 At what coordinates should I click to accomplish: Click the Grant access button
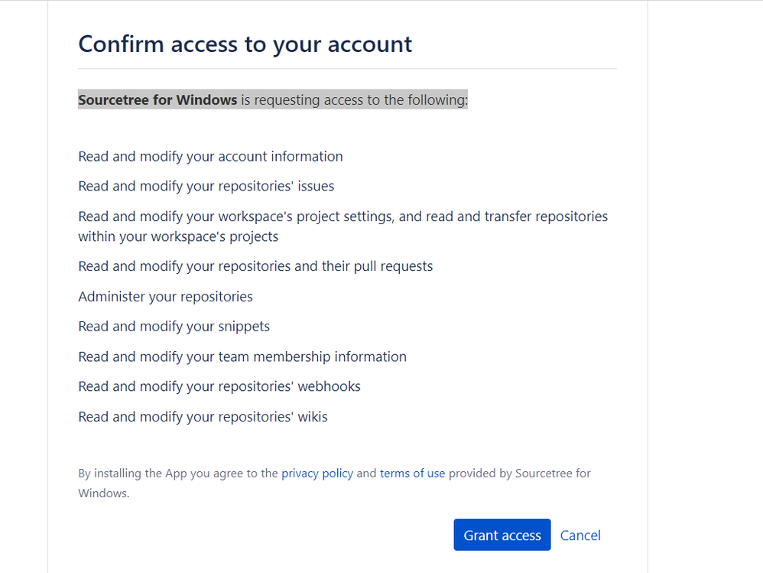(502, 535)
